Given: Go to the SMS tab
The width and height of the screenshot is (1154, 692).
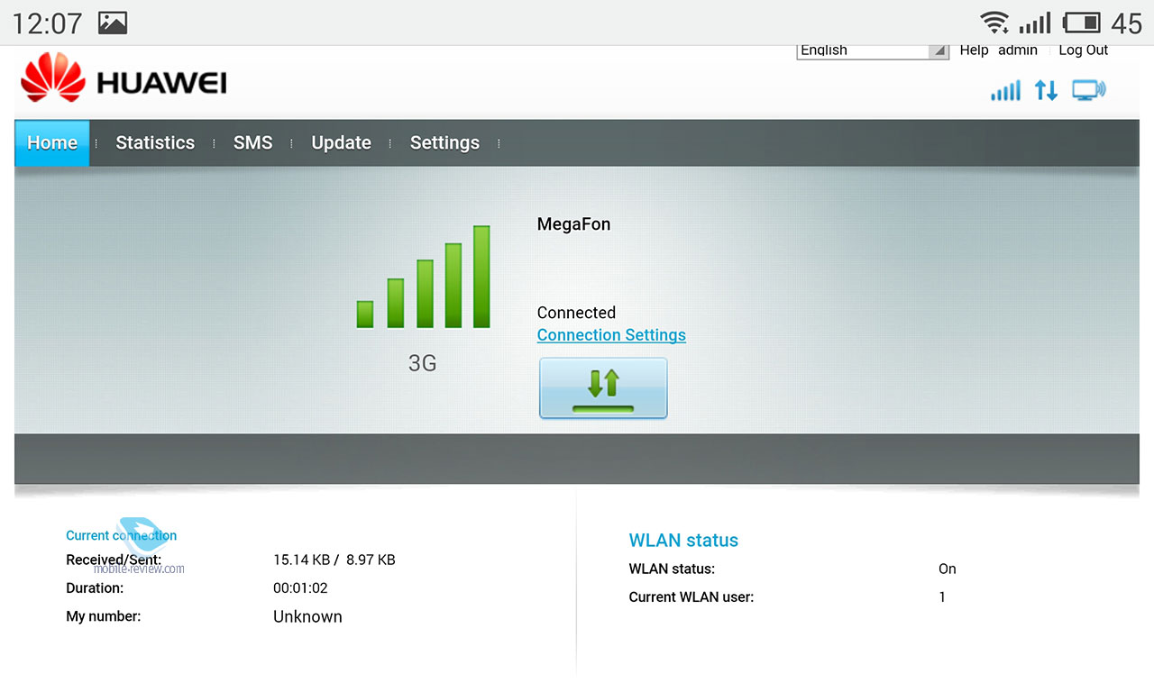Looking at the screenshot, I should point(252,143).
